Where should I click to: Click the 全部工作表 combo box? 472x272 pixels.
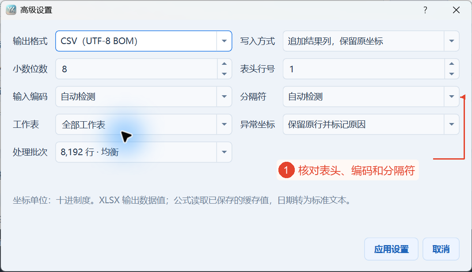click(144, 124)
